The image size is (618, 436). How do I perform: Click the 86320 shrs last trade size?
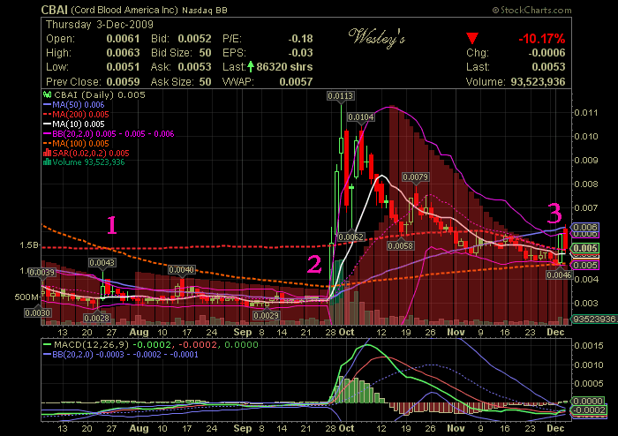[284, 67]
